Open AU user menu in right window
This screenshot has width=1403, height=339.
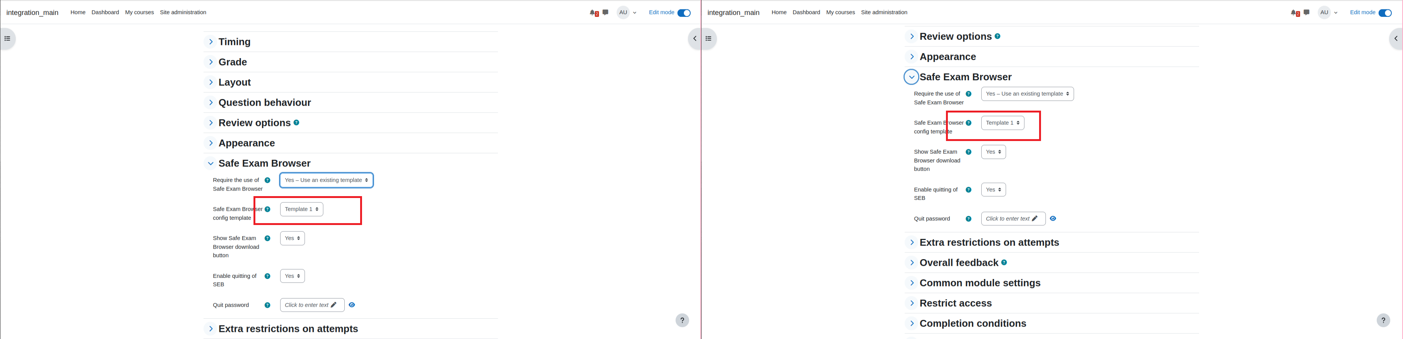(x=1328, y=12)
